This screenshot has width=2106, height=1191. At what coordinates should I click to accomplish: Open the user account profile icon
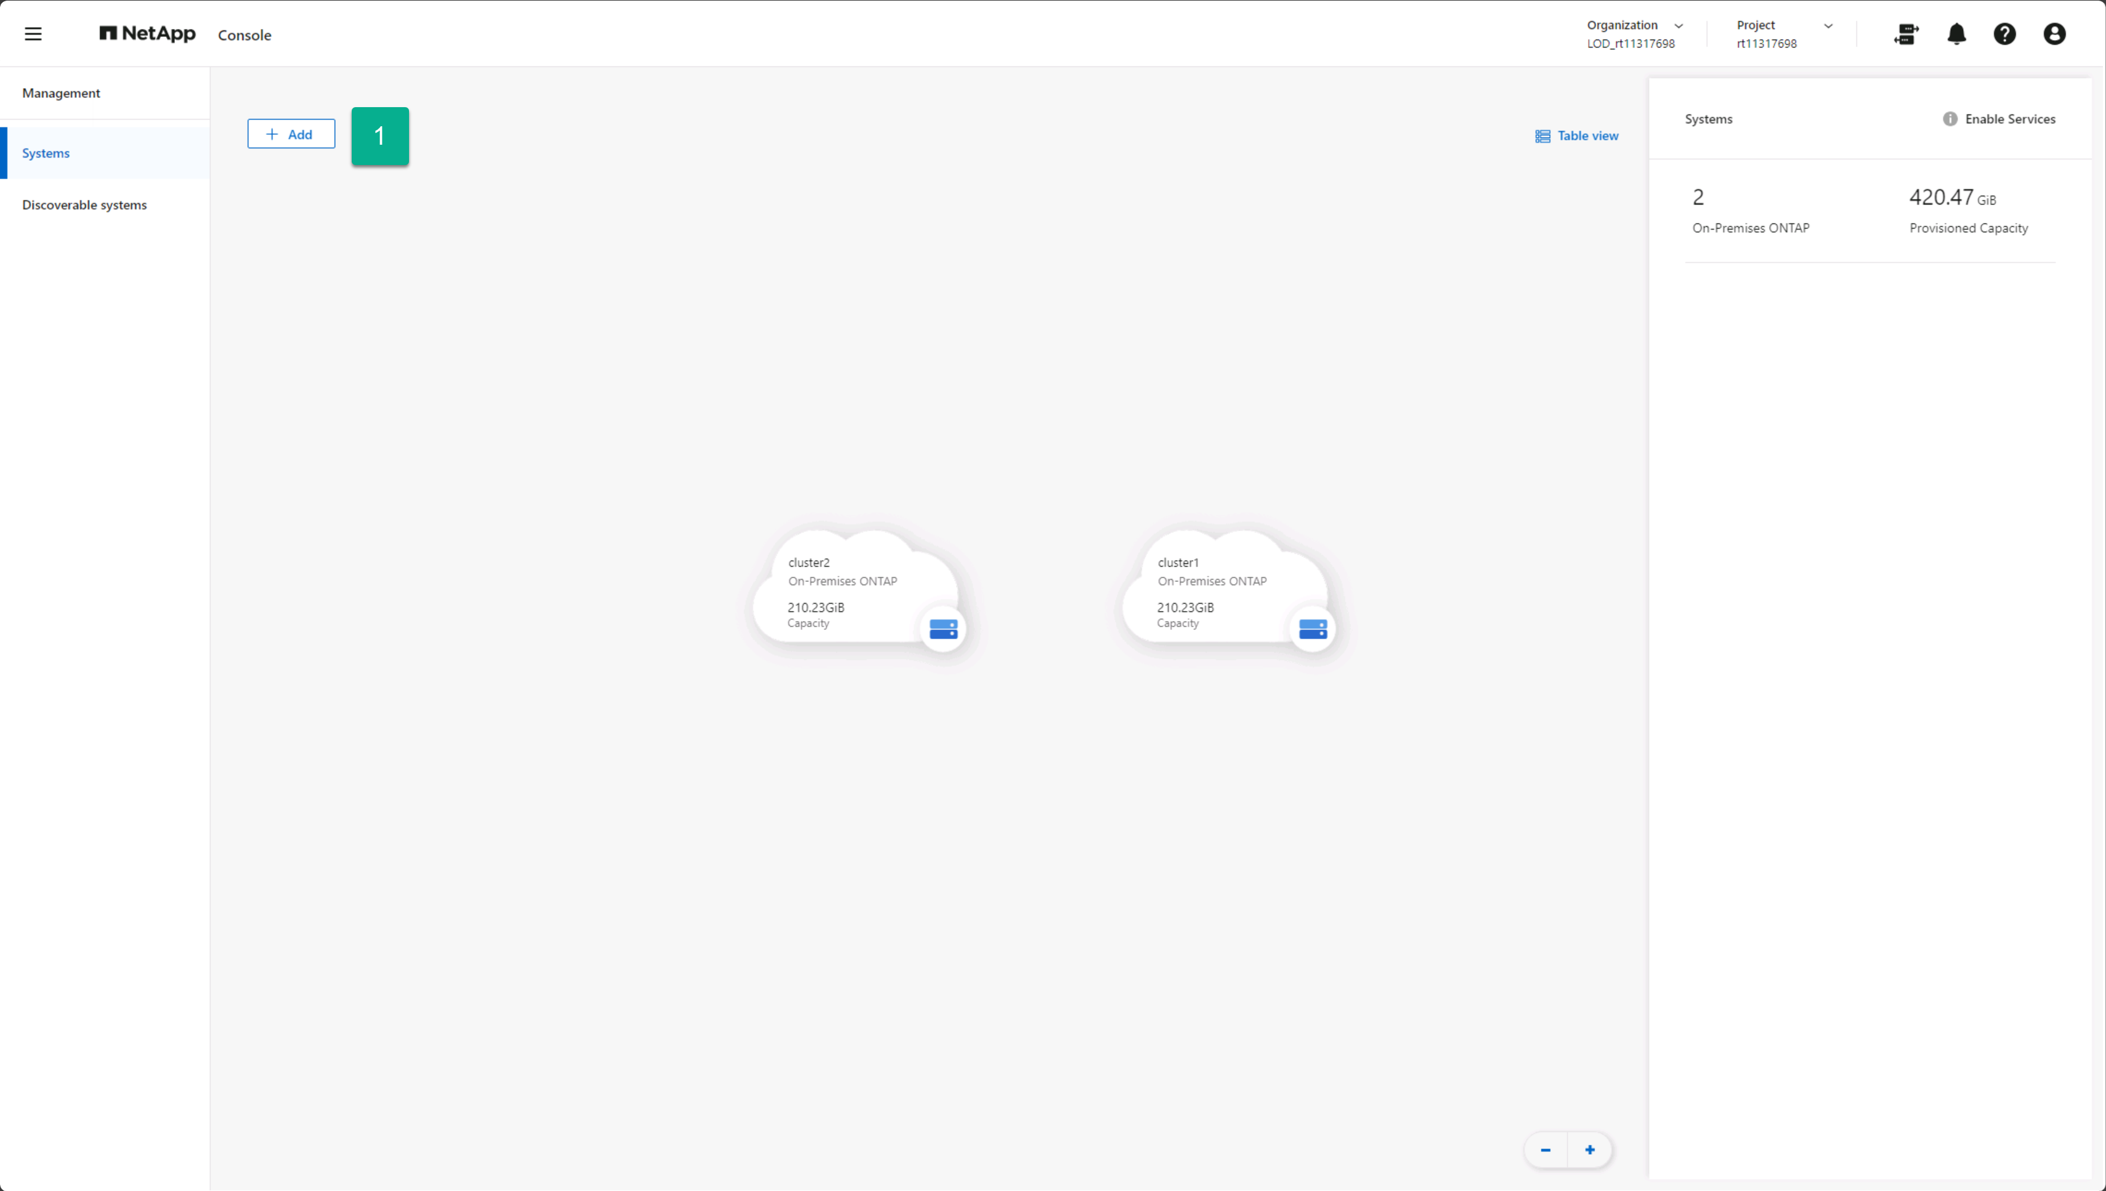click(x=2054, y=33)
